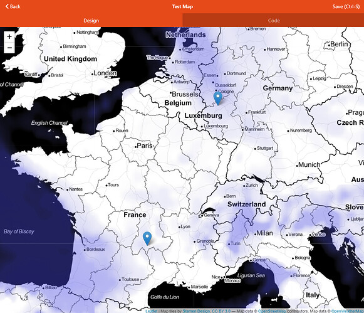Viewport: 364px width, 313px height.
Task: Click the Marseille city label
Action: [199, 287]
